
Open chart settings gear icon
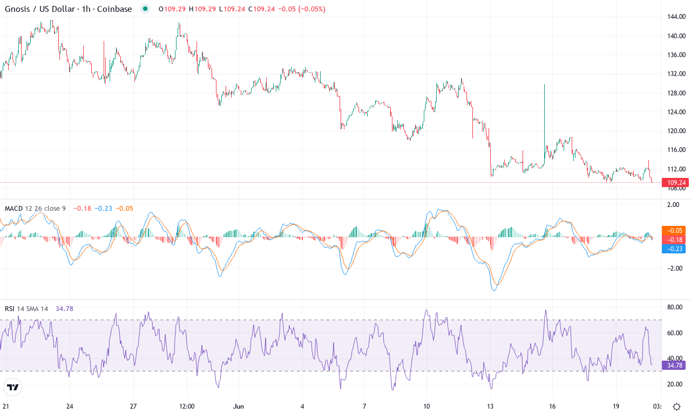point(676,406)
